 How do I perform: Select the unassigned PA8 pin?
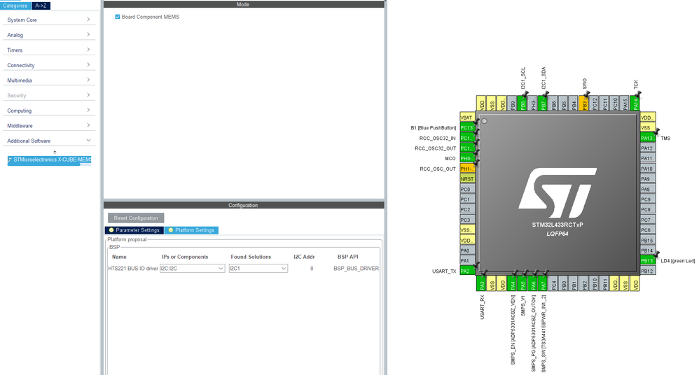tap(648, 190)
